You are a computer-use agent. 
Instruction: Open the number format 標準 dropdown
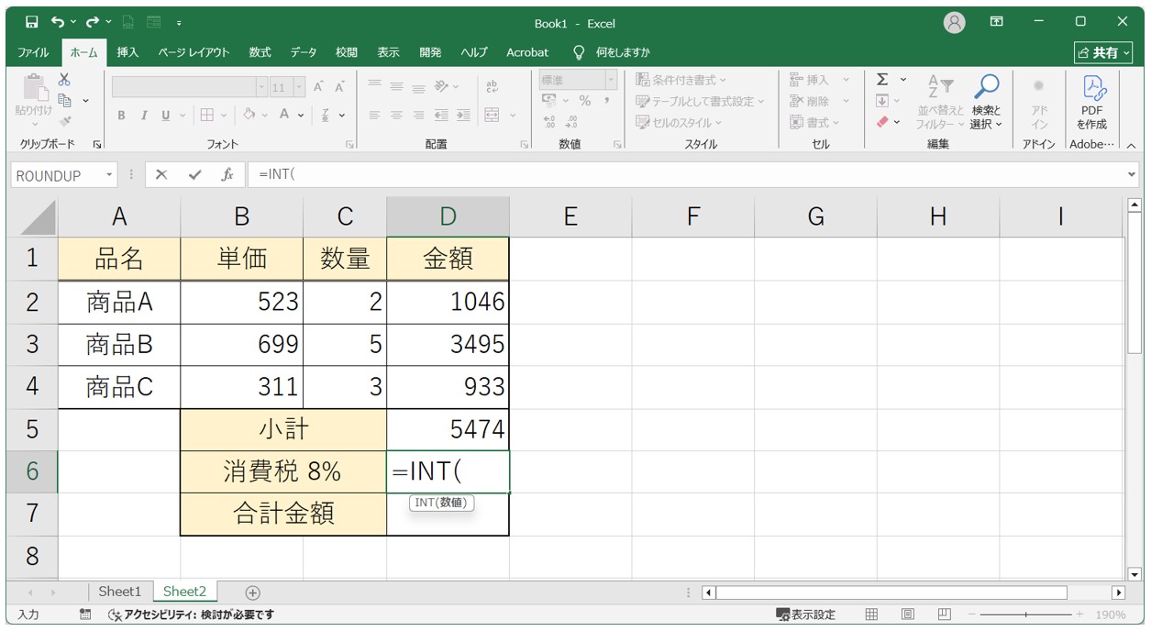[x=611, y=81]
